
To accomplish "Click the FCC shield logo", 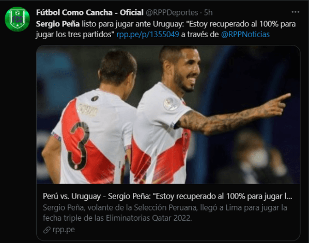I will tap(17, 19).
